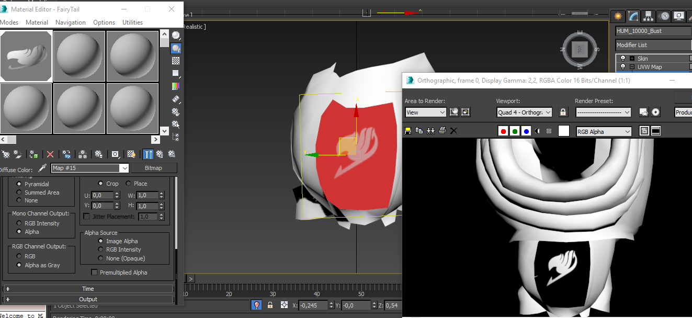Toggle the green channel button

(x=515, y=131)
